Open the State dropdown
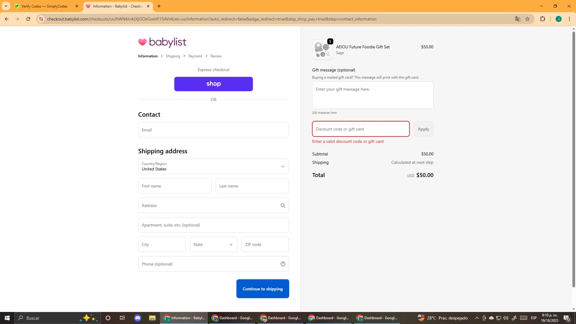Screen dimensions: 576x324 point(213,245)
